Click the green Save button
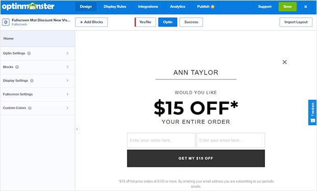Screen dimensions: 317x191 (287, 7)
